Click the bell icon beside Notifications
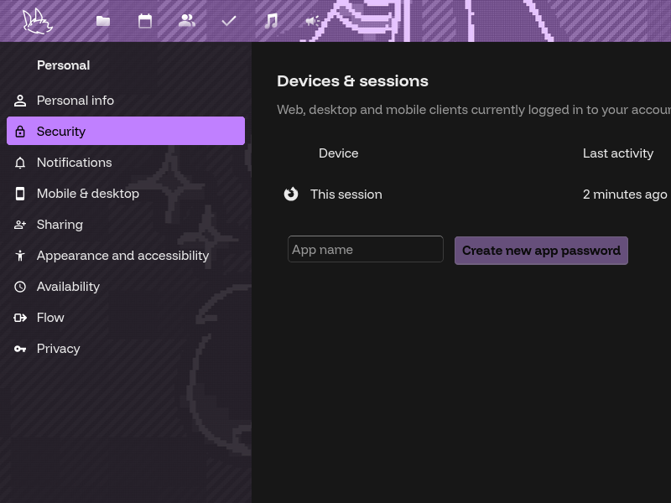671x503 pixels. tap(20, 162)
